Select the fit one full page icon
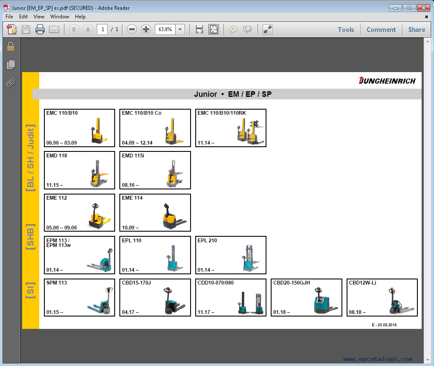The width and height of the screenshot is (434, 366). click(x=214, y=29)
